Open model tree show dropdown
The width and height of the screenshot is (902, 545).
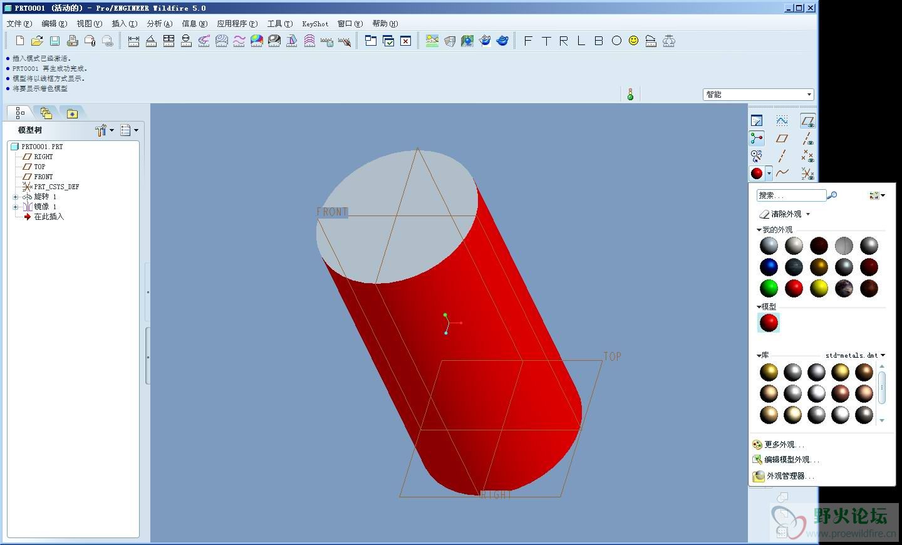(129, 130)
